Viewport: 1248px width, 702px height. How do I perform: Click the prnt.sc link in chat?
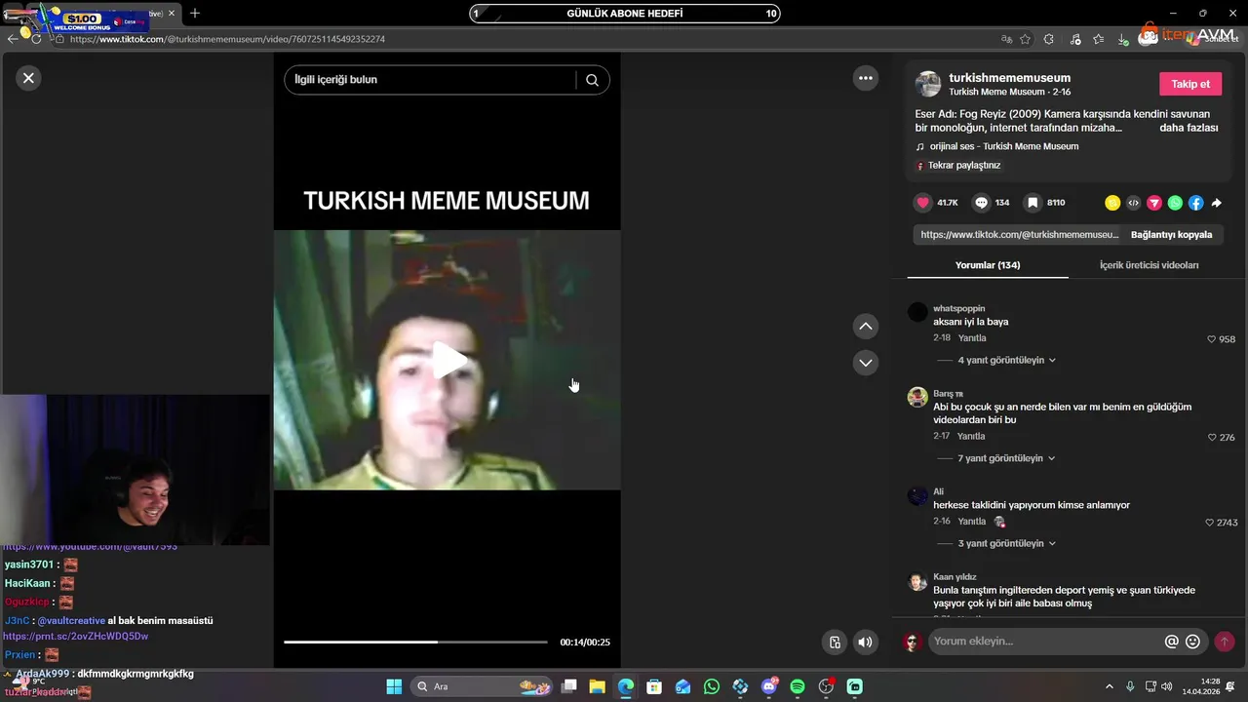click(75, 637)
